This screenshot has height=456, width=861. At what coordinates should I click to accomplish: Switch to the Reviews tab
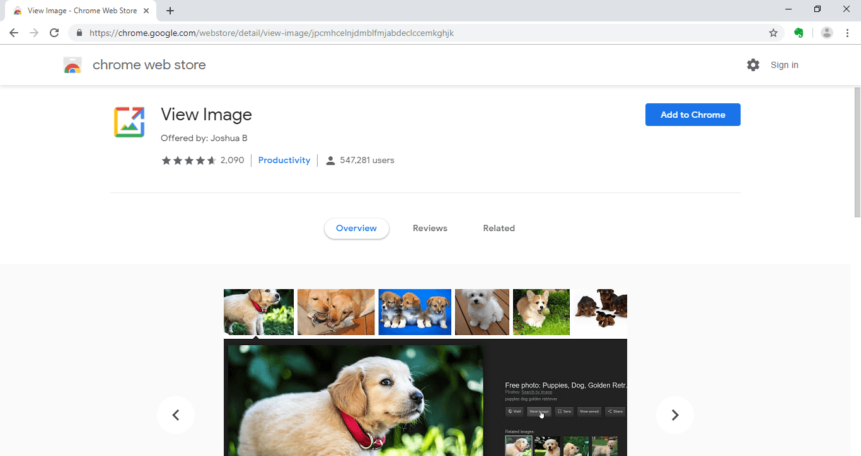pos(430,229)
